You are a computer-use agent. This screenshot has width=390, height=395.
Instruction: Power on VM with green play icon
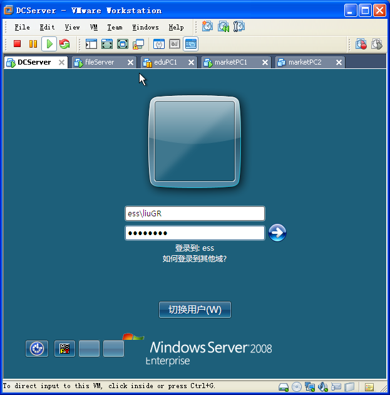49,44
